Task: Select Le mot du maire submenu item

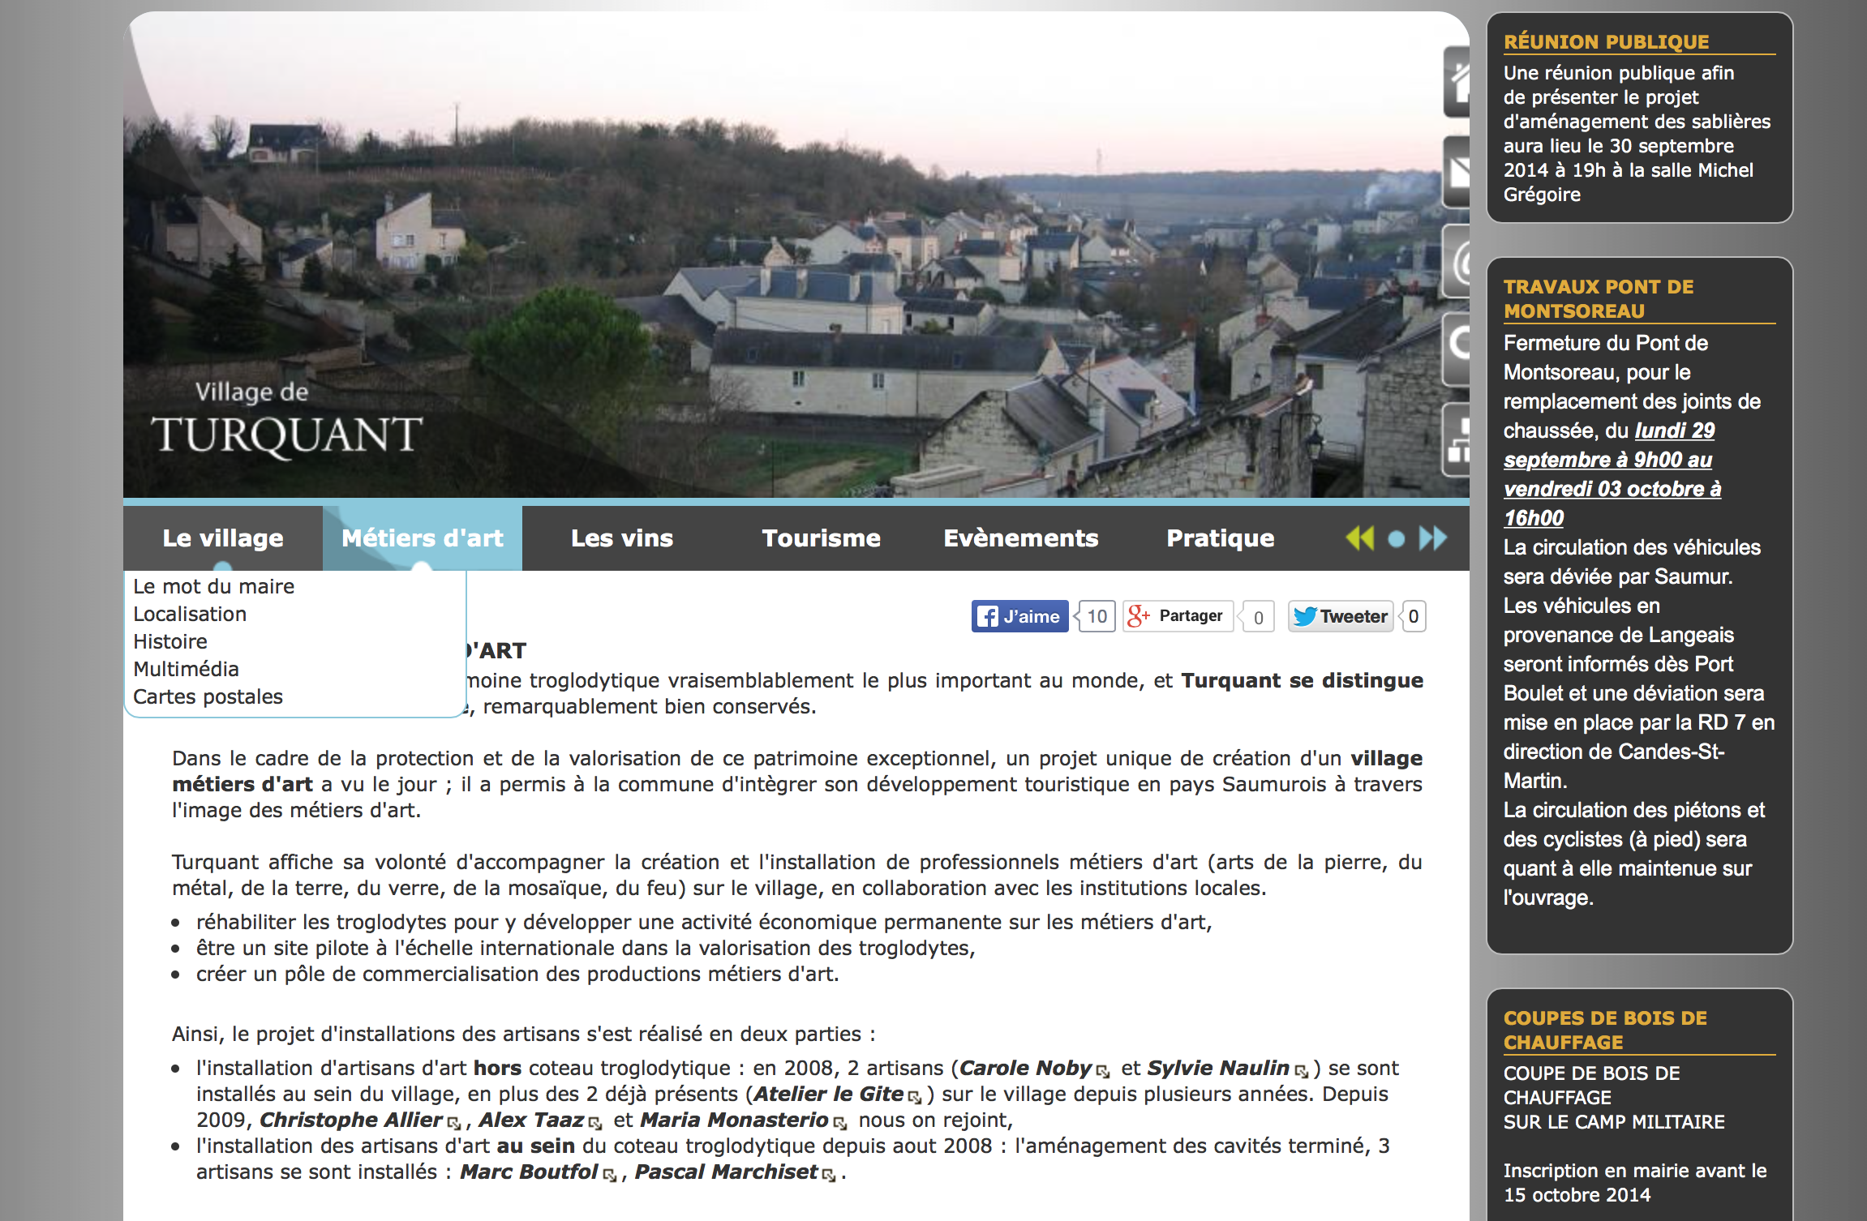Action: point(213,586)
